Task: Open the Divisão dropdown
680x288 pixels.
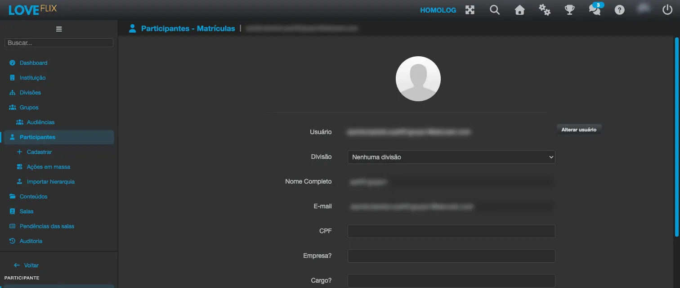Action: tap(452, 157)
